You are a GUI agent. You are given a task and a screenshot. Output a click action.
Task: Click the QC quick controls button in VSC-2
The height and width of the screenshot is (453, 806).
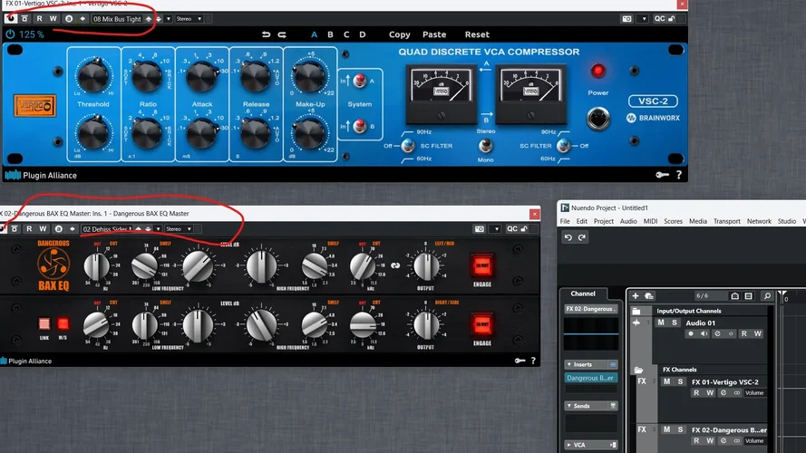(659, 18)
